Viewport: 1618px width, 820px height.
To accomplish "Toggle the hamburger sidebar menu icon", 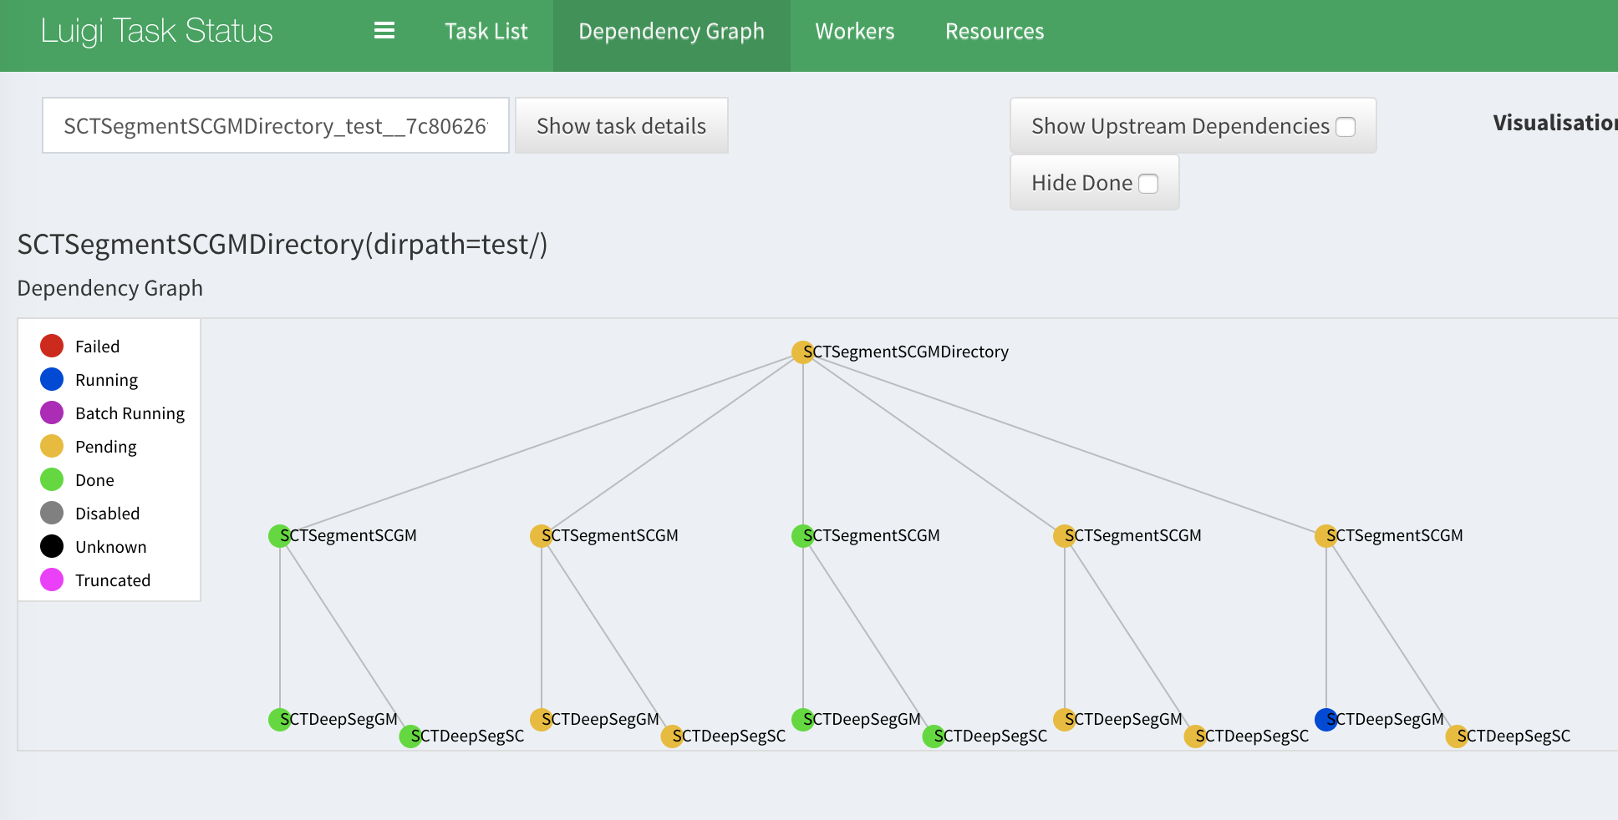I will (384, 31).
